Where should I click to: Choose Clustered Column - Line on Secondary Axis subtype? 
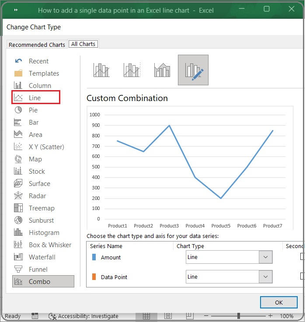tap(132, 70)
